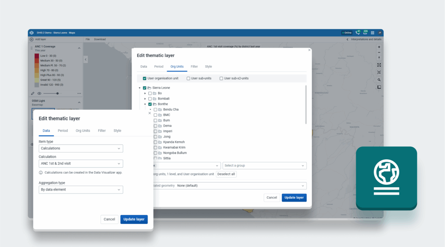Click the DHIS2 logo in the header
445x247 pixels.
pos(32,33)
